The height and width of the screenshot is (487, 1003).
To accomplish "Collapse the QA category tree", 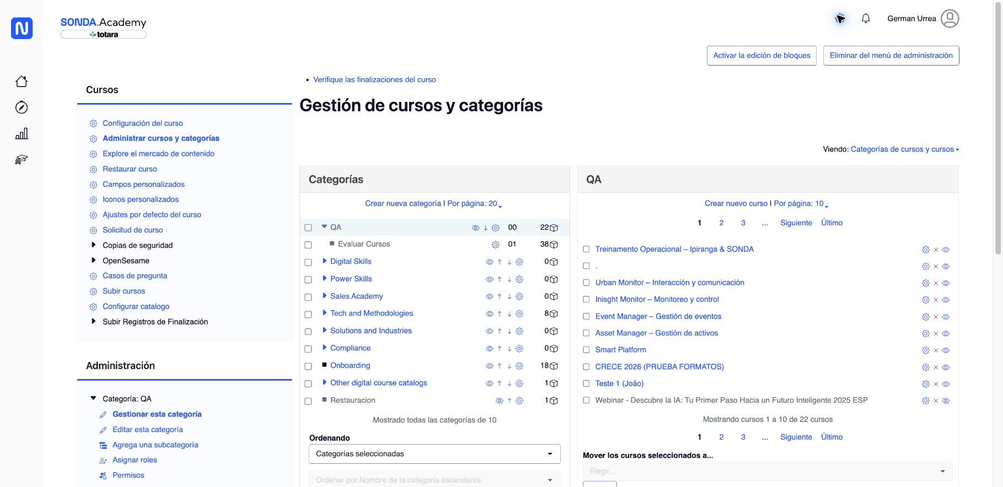I will click(x=325, y=226).
